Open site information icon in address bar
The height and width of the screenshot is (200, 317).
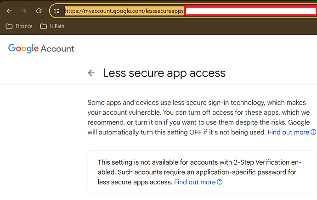pos(57,11)
